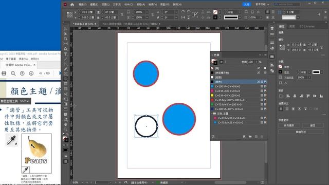
Task: Open the stroke style dropdown in Properties
Action: (x=322, y=72)
